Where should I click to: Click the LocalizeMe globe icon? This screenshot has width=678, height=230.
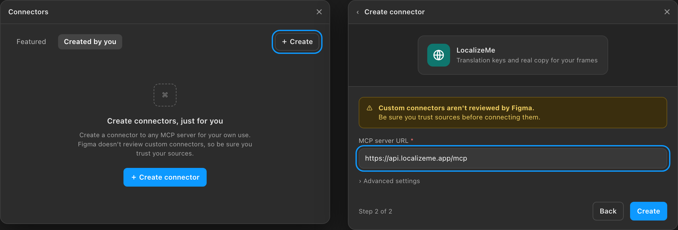point(438,55)
